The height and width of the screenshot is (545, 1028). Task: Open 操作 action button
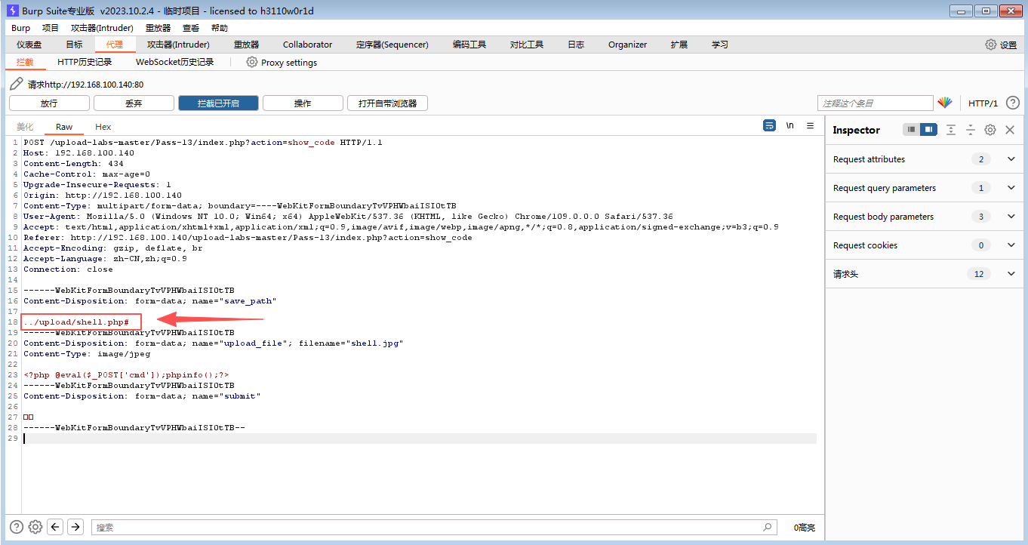pyautogui.click(x=303, y=103)
